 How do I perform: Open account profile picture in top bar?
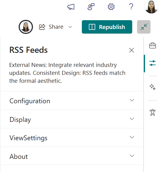[x=151, y=7]
